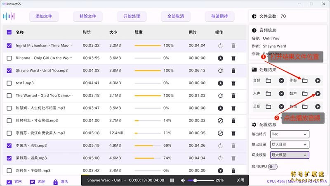Click the 开始处理 button
The image size is (330, 186).
click(132, 16)
